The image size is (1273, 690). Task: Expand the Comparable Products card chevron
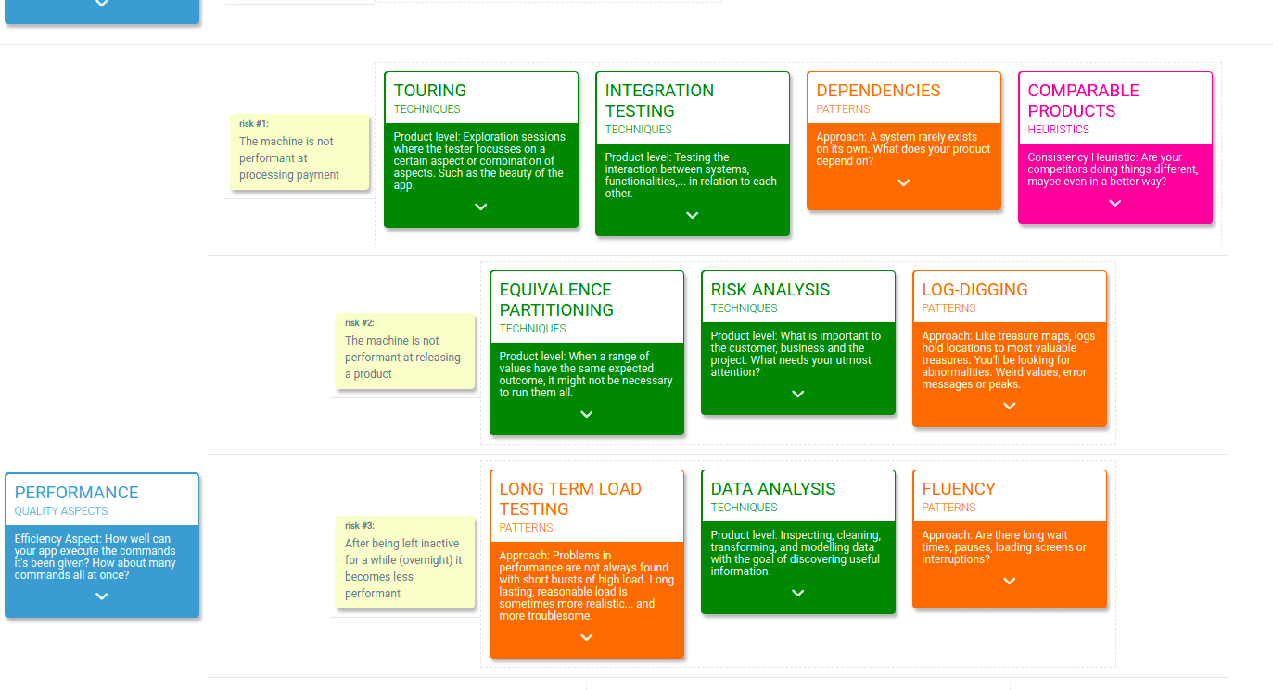click(1115, 203)
